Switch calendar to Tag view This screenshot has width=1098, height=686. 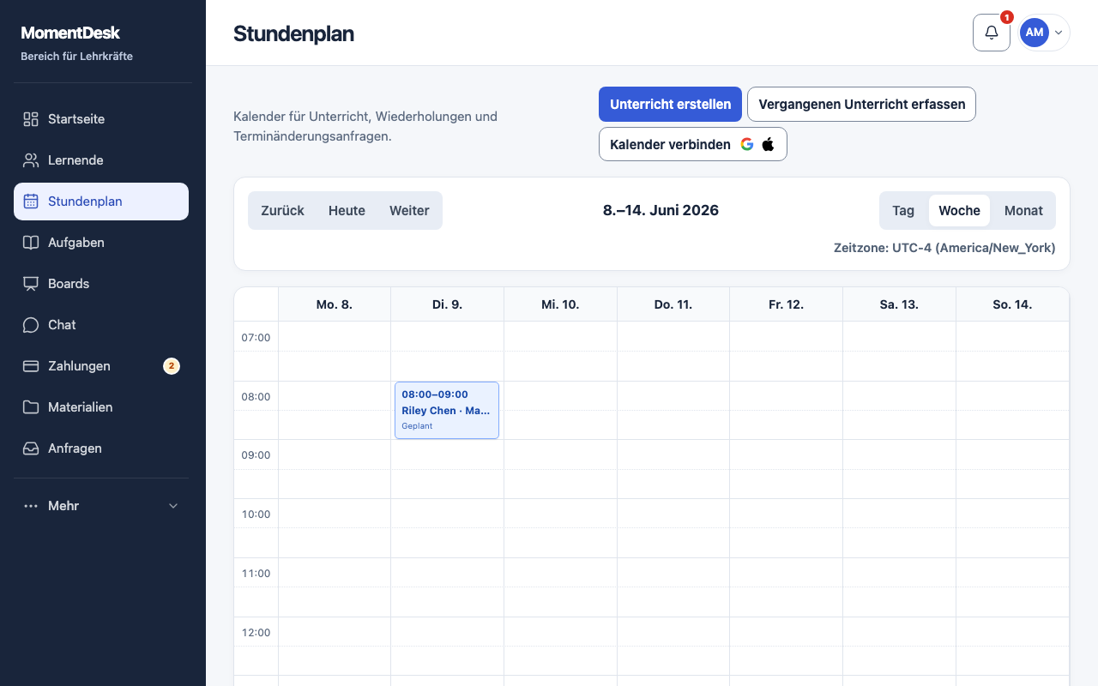pos(903,211)
